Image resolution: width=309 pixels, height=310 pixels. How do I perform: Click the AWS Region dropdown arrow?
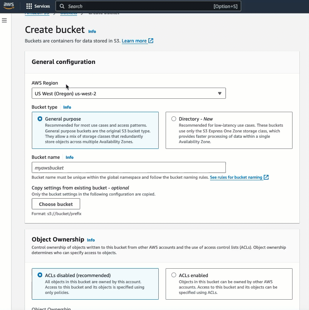220,93
